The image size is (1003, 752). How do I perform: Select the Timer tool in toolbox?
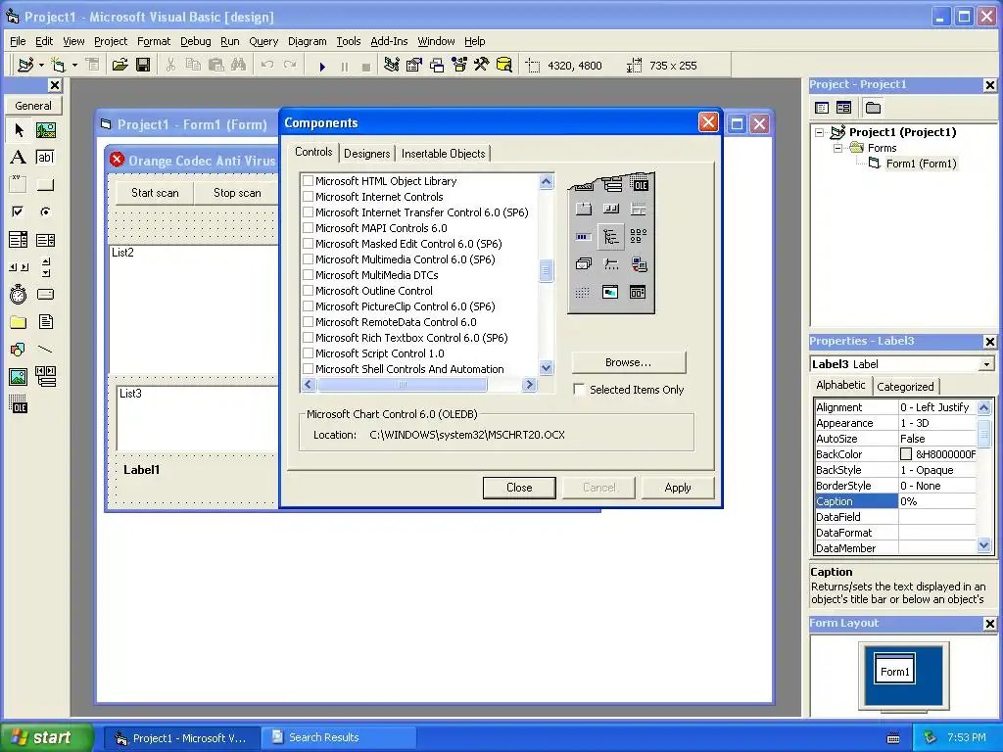coord(19,294)
